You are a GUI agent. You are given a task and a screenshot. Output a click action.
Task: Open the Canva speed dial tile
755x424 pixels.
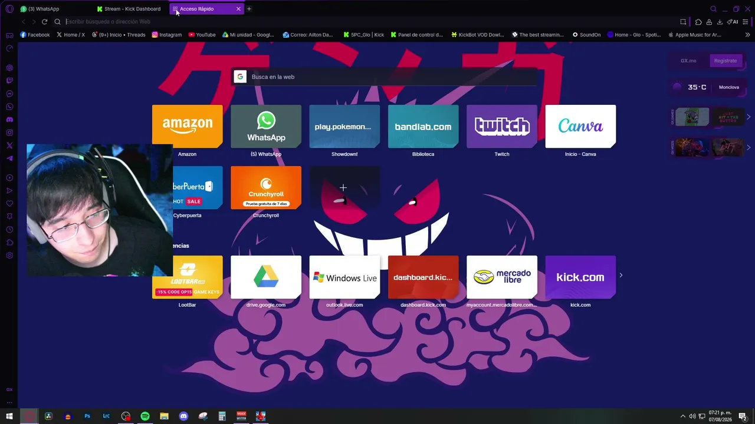coord(580,126)
